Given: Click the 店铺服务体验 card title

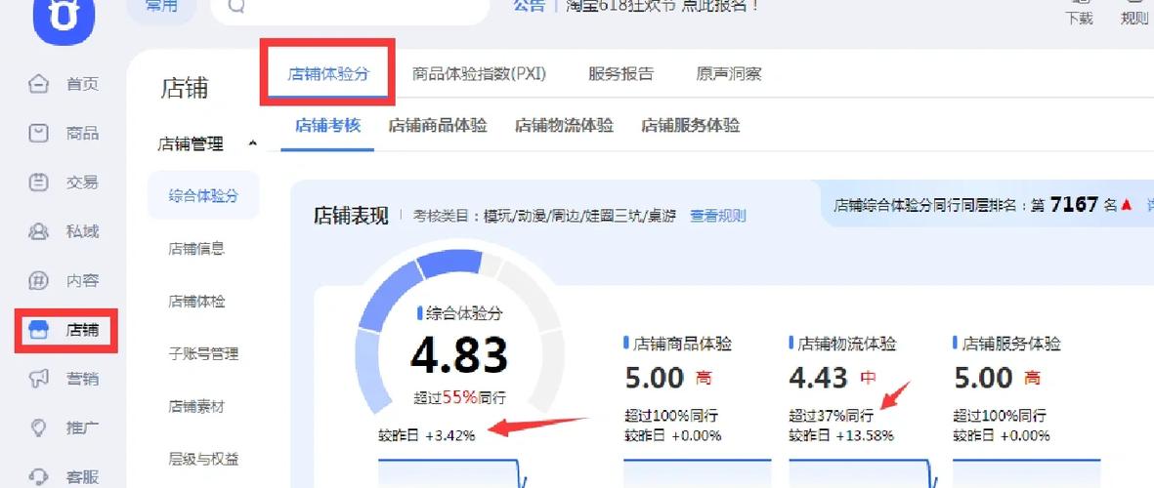Looking at the screenshot, I should click(x=1011, y=344).
